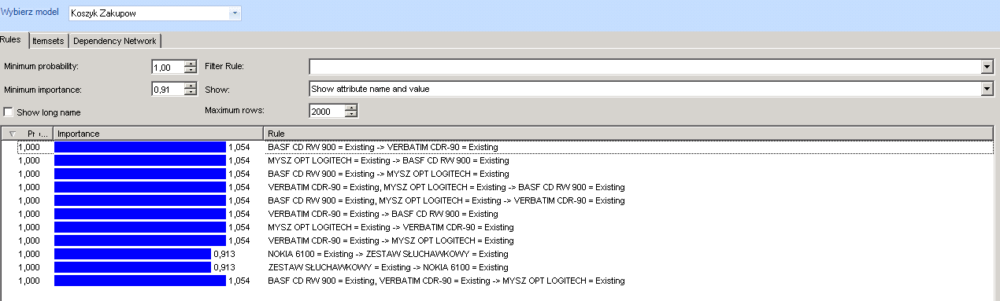The image size is (1000, 301).
Task: Expand the Filter Rule dropdown arrow
Action: coord(987,67)
